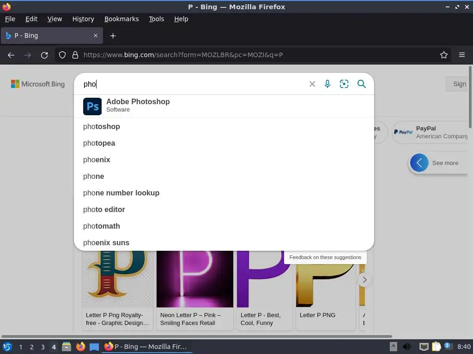473x354 pixels.
Task: Activate P - Bing Firefox taskbar entry
Action: [x=147, y=347]
